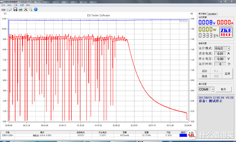This screenshot has height=142, width=236.
Task: Switch to the 自动测试 tab
Action: pos(212,14)
